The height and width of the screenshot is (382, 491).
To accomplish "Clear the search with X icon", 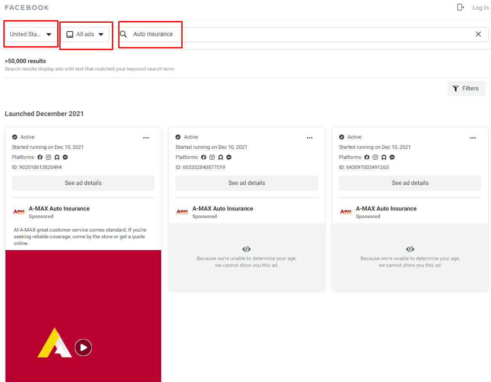I will (x=478, y=34).
